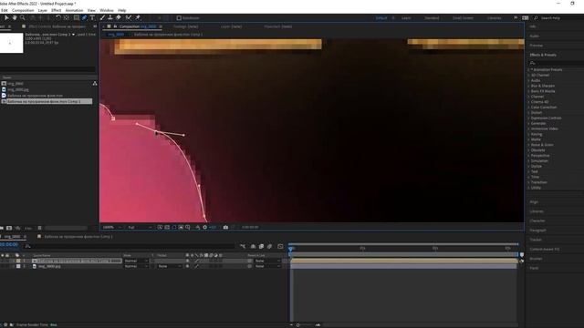The height and width of the screenshot is (328, 584).
Task: Open the Layer menu
Action: click(43, 10)
